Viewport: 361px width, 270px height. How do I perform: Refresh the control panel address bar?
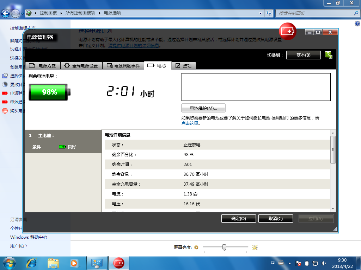pyautogui.click(x=268, y=13)
